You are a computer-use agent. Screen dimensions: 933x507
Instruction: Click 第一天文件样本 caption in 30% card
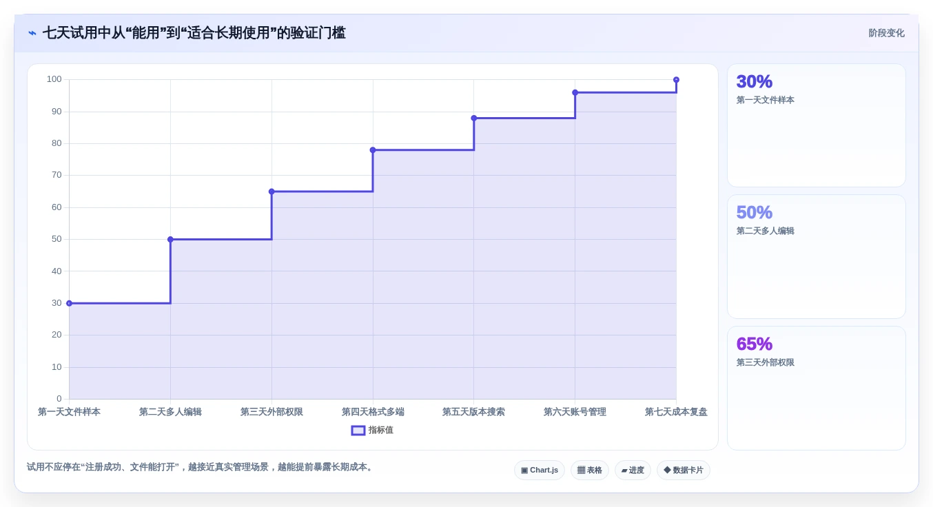[766, 100]
